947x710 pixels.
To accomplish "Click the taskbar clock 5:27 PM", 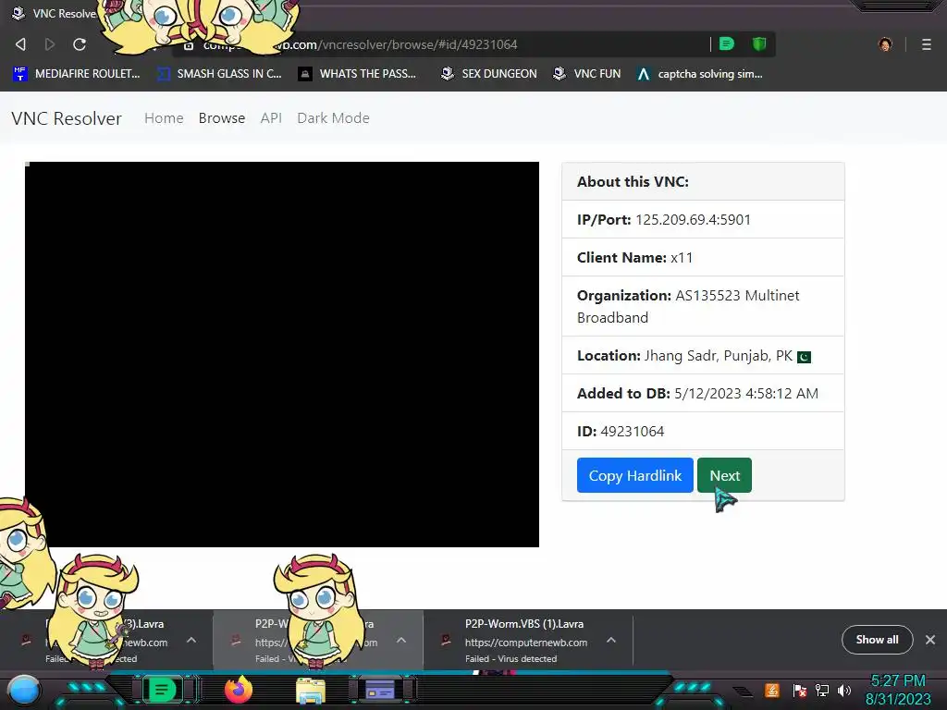I will (x=898, y=680).
